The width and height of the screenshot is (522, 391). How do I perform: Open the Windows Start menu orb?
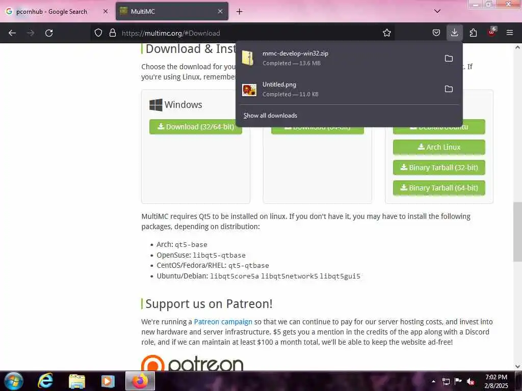pyautogui.click(x=14, y=381)
